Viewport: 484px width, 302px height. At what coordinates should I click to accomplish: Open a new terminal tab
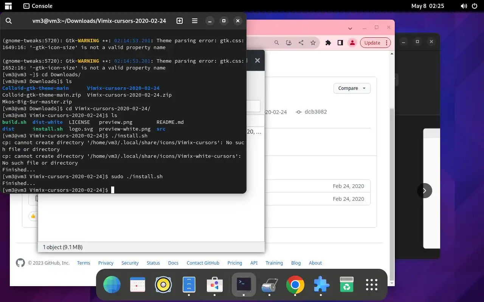pyautogui.click(x=180, y=21)
